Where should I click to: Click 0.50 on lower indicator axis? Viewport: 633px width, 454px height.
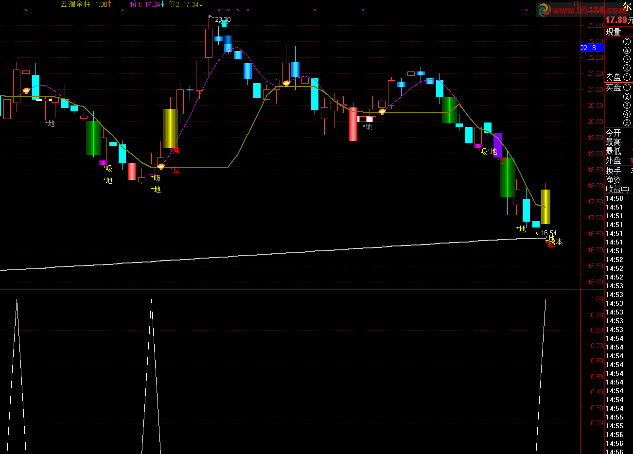point(597,377)
